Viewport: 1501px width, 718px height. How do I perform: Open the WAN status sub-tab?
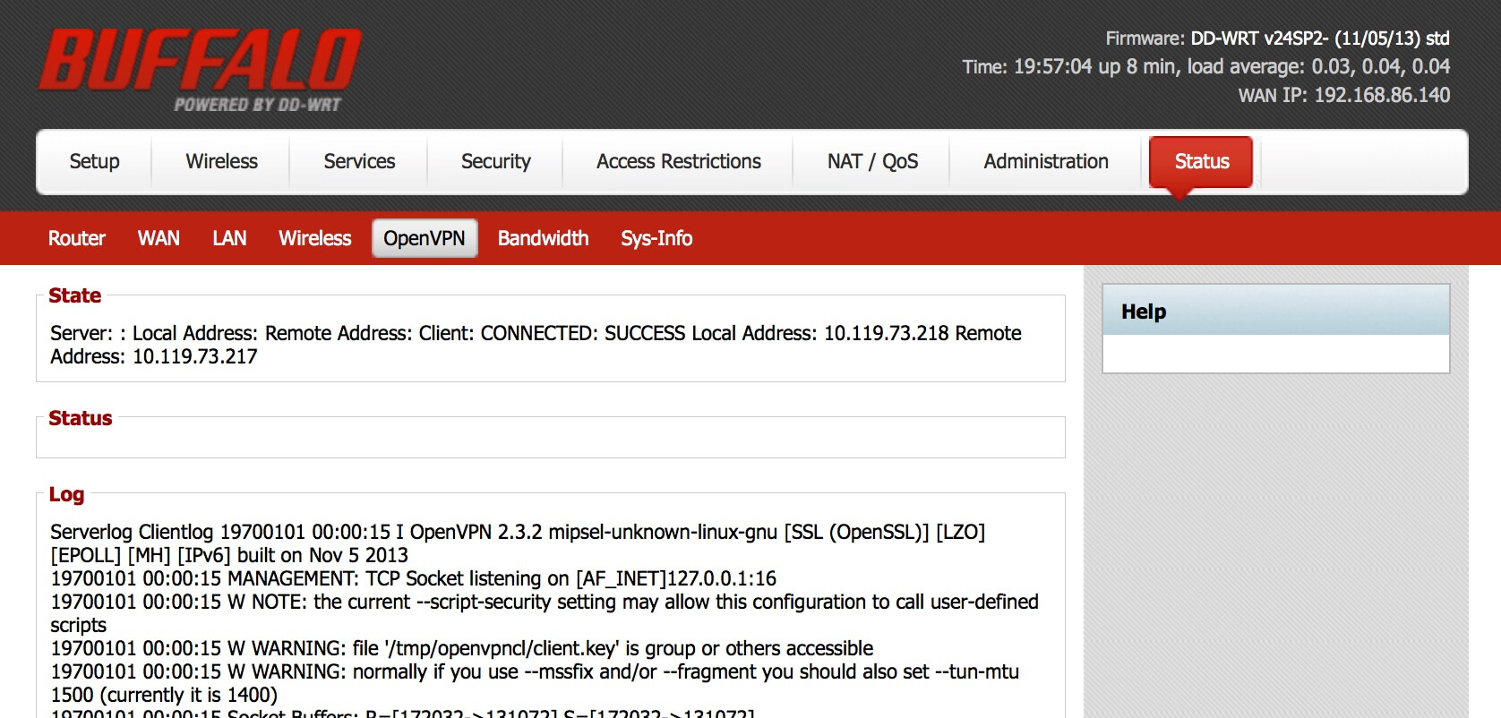coord(159,238)
